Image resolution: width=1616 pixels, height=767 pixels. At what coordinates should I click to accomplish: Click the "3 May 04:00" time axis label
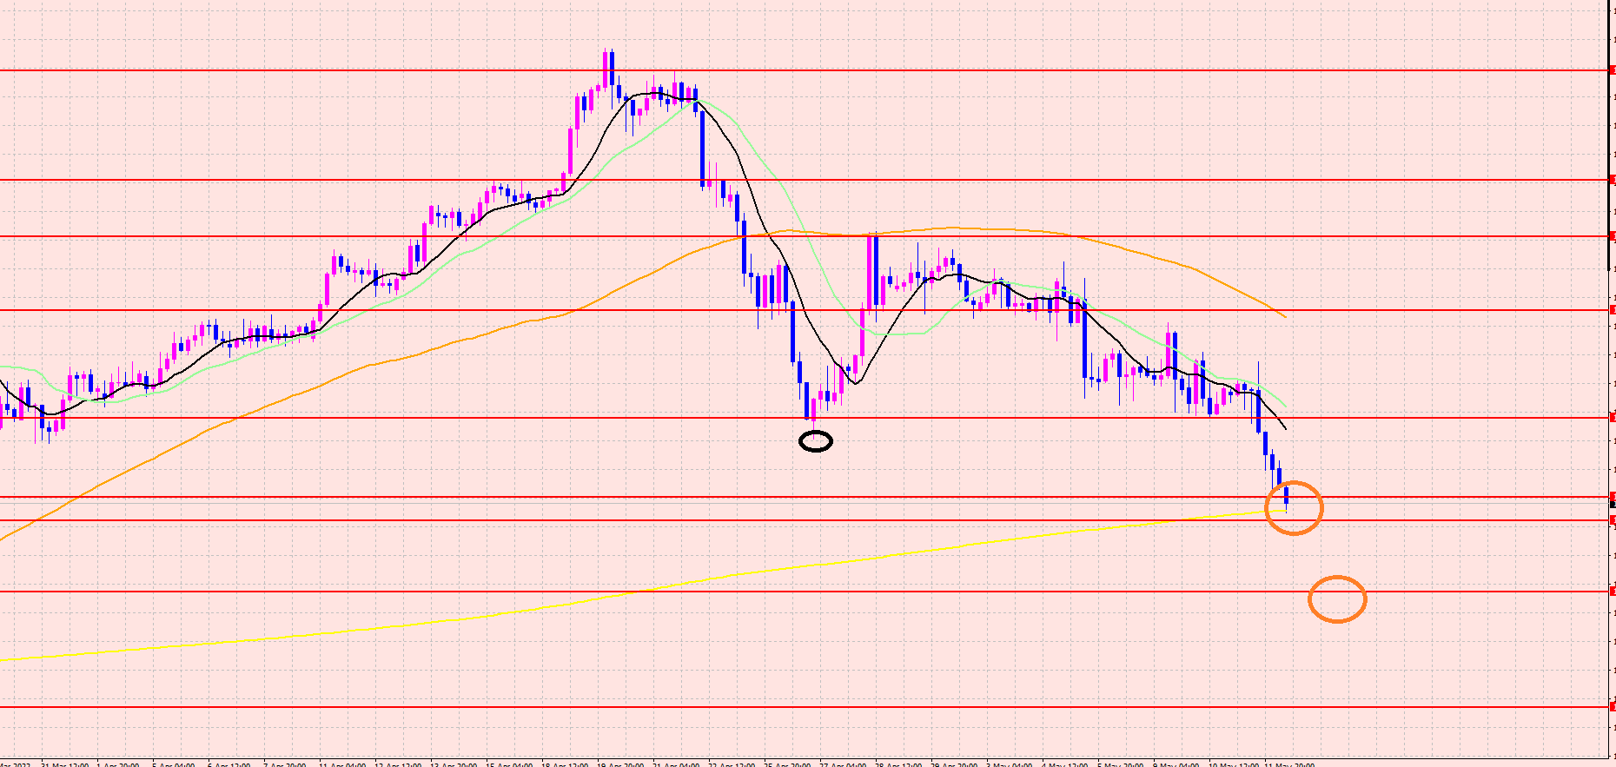[x=1010, y=764]
